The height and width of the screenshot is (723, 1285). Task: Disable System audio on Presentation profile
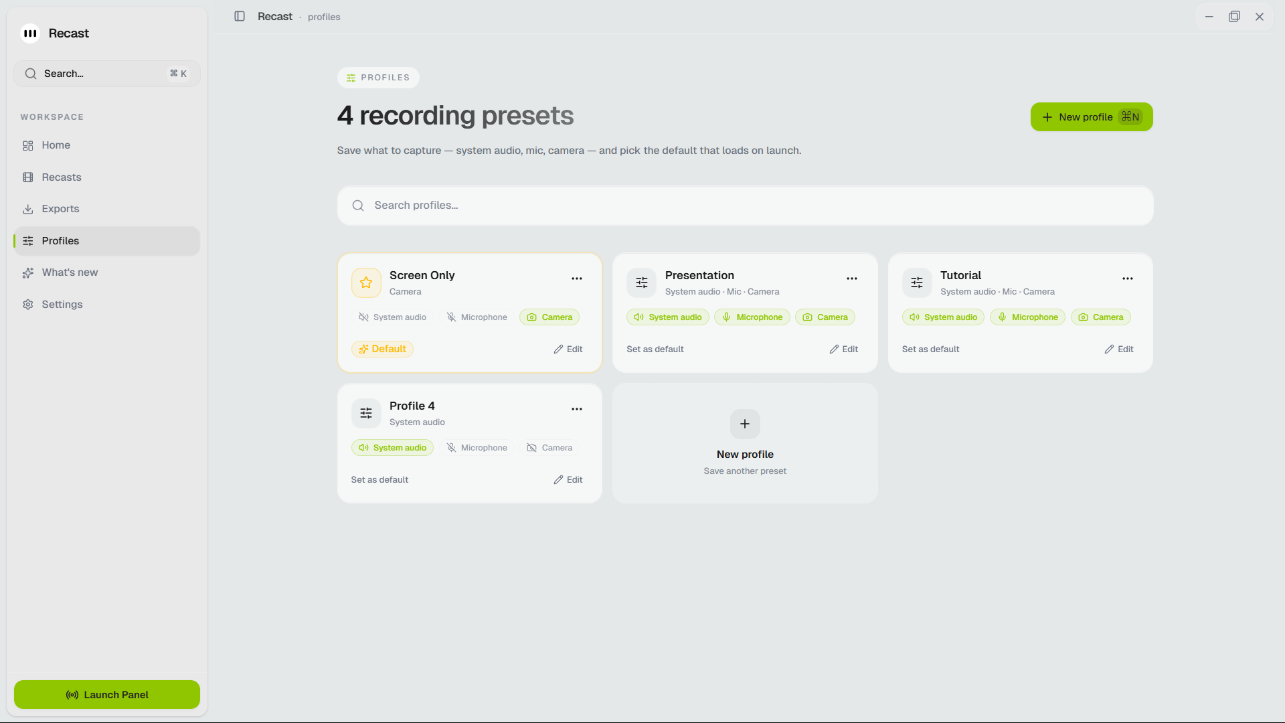pos(668,317)
